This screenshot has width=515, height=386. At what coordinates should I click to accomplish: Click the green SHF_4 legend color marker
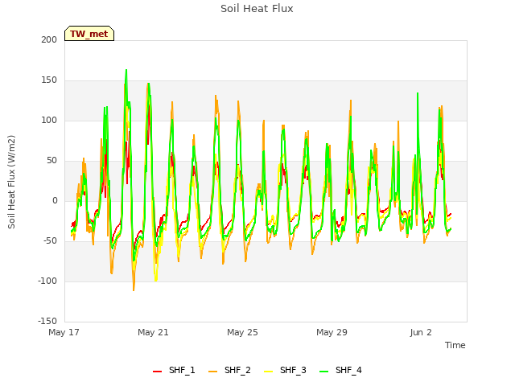323,372
